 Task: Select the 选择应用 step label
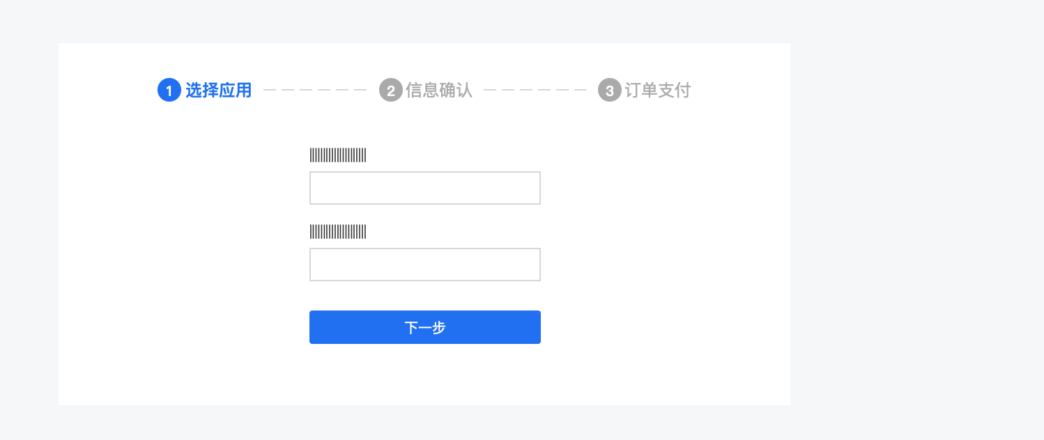pyautogui.click(x=219, y=90)
